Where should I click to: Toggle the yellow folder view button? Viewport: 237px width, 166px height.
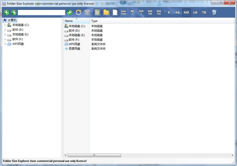coord(106,12)
